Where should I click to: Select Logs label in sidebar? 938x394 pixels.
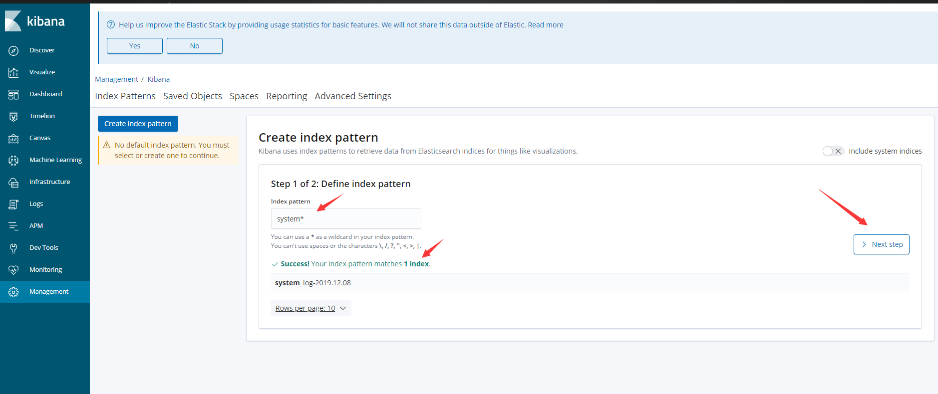36,204
